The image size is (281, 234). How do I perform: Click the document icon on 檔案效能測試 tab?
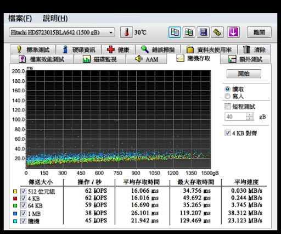[23, 59]
